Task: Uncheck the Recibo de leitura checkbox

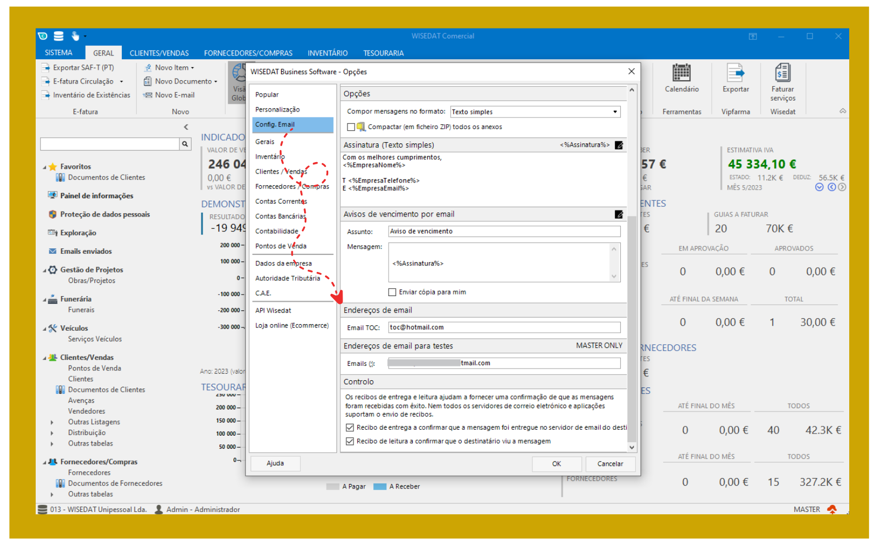Action: pyautogui.click(x=350, y=441)
